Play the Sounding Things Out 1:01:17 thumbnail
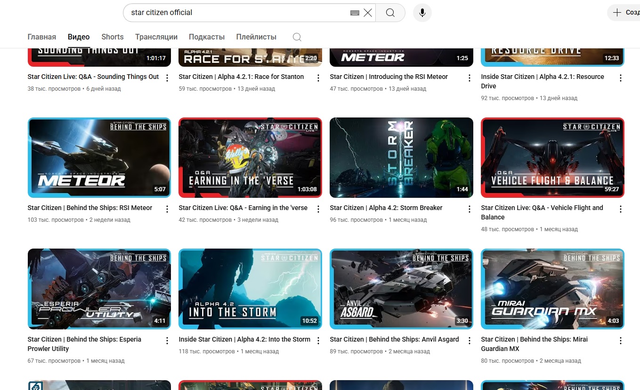 [99, 57]
